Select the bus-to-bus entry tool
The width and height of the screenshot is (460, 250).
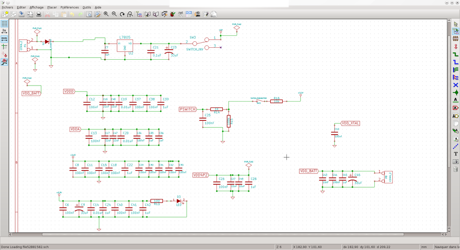point(455,77)
